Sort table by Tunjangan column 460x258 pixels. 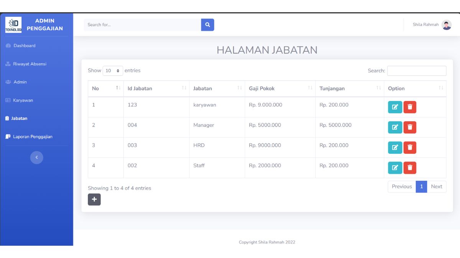coord(350,89)
